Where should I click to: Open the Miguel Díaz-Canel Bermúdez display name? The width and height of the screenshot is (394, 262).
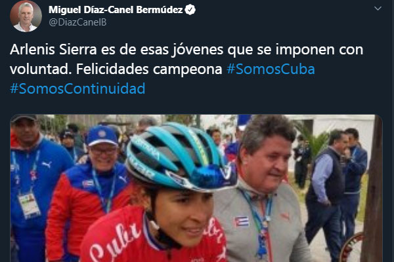116,10
